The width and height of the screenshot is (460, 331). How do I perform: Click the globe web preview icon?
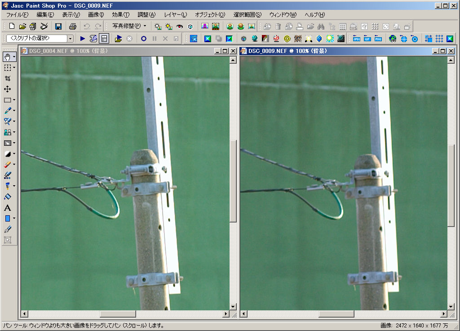(393, 39)
